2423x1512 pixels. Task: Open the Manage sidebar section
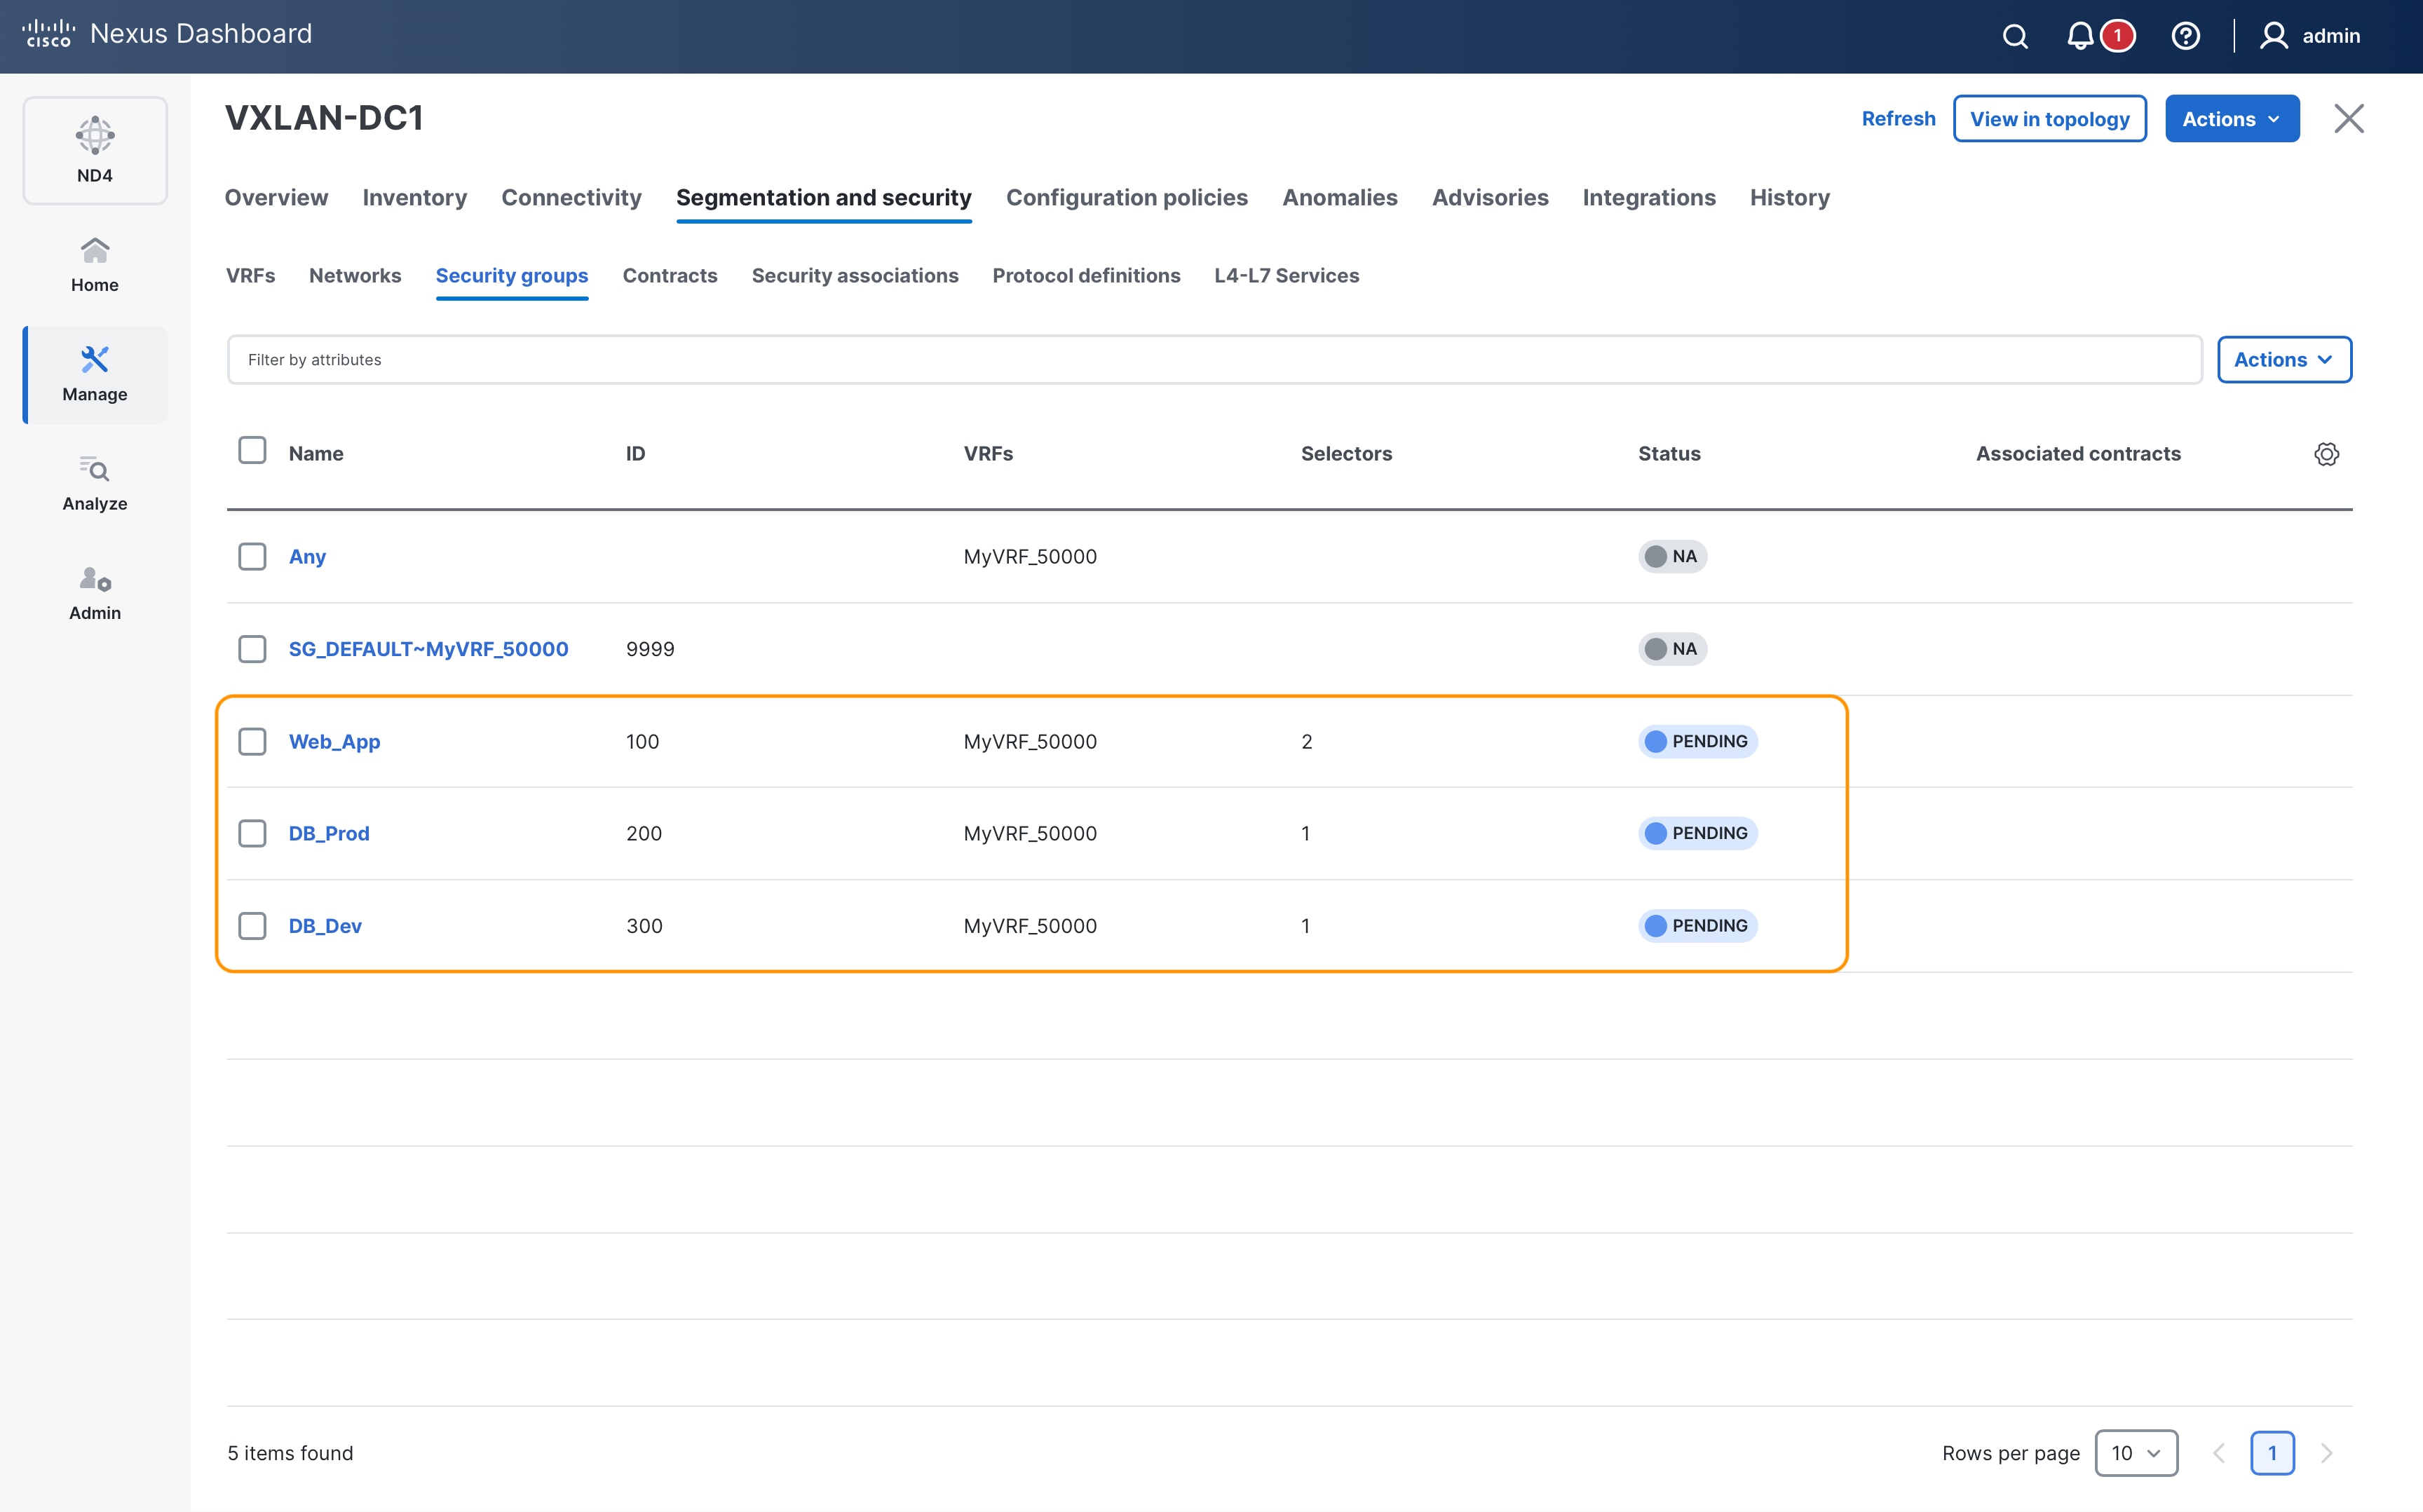(x=95, y=374)
